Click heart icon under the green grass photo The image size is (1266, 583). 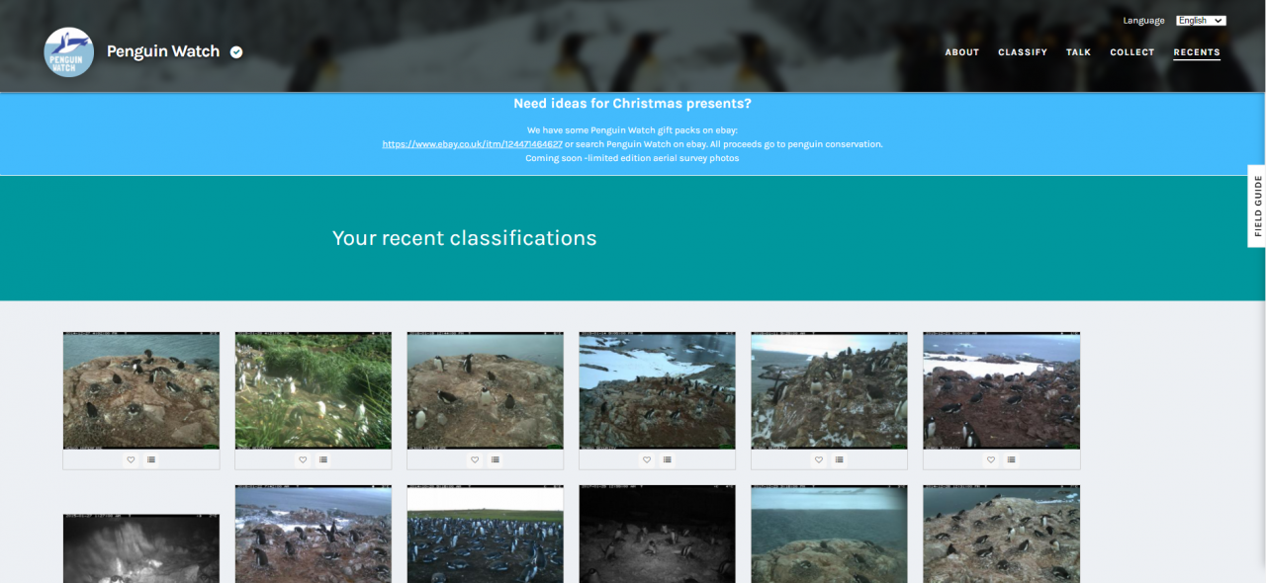point(303,459)
